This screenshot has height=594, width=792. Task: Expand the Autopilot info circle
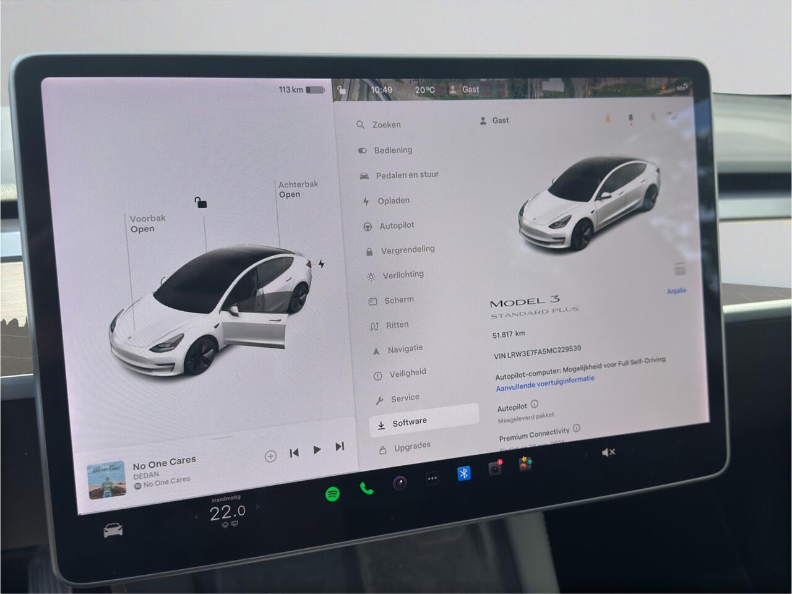pyautogui.click(x=535, y=404)
